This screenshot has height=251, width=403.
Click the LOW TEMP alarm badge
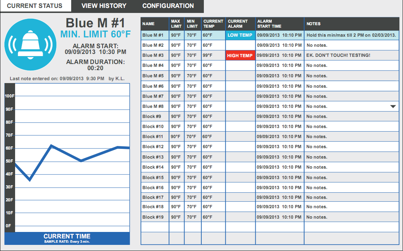pyautogui.click(x=240, y=35)
